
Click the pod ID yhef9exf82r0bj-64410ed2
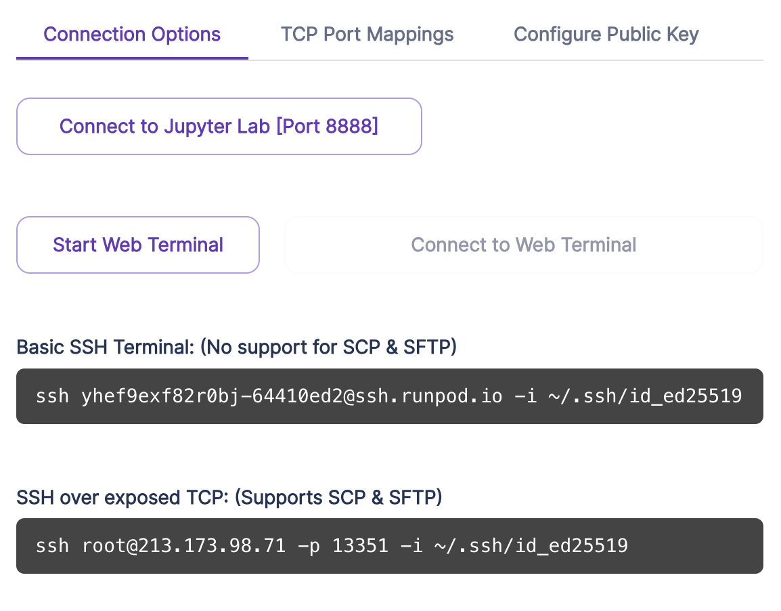pos(213,396)
